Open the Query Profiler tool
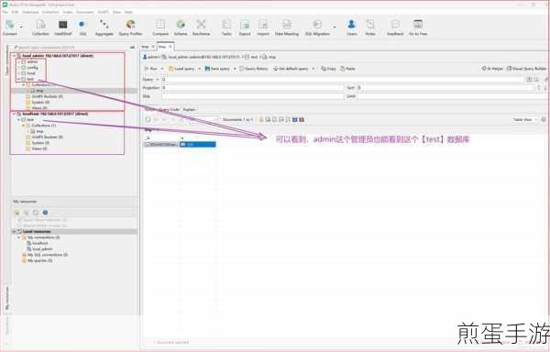 point(130,27)
